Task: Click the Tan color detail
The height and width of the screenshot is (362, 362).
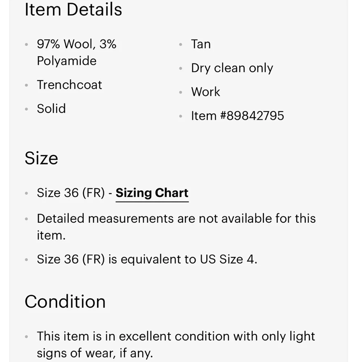Action: tap(201, 44)
